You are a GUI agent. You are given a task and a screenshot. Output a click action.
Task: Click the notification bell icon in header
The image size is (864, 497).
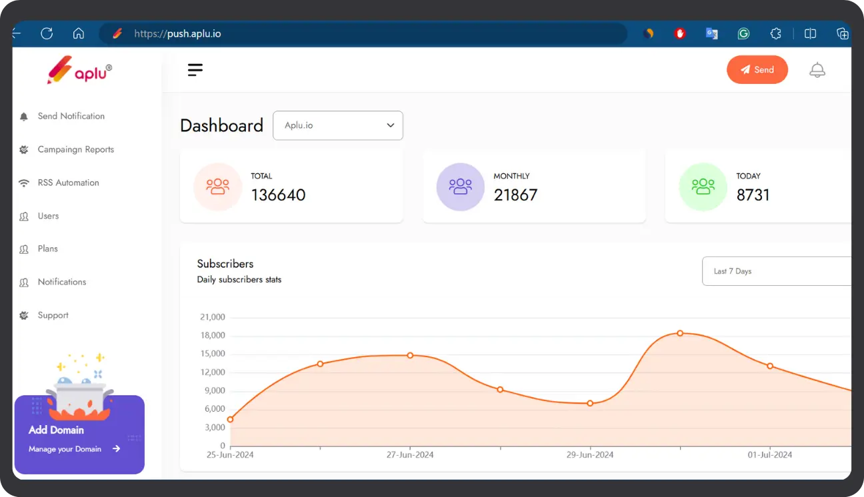pyautogui.click(x=817, y=70)
